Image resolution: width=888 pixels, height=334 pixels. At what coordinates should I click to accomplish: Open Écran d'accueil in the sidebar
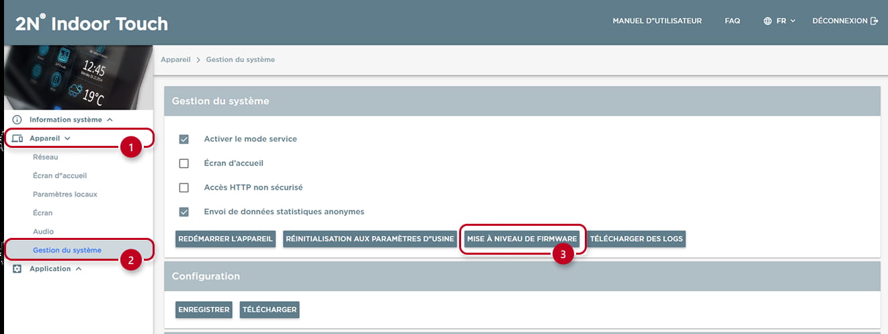(60, 175)
